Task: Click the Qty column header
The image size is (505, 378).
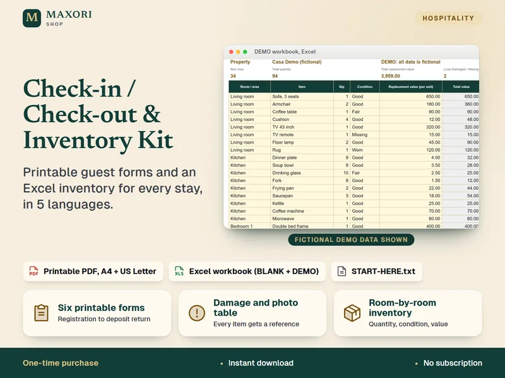Action: (x=342, y=87)
